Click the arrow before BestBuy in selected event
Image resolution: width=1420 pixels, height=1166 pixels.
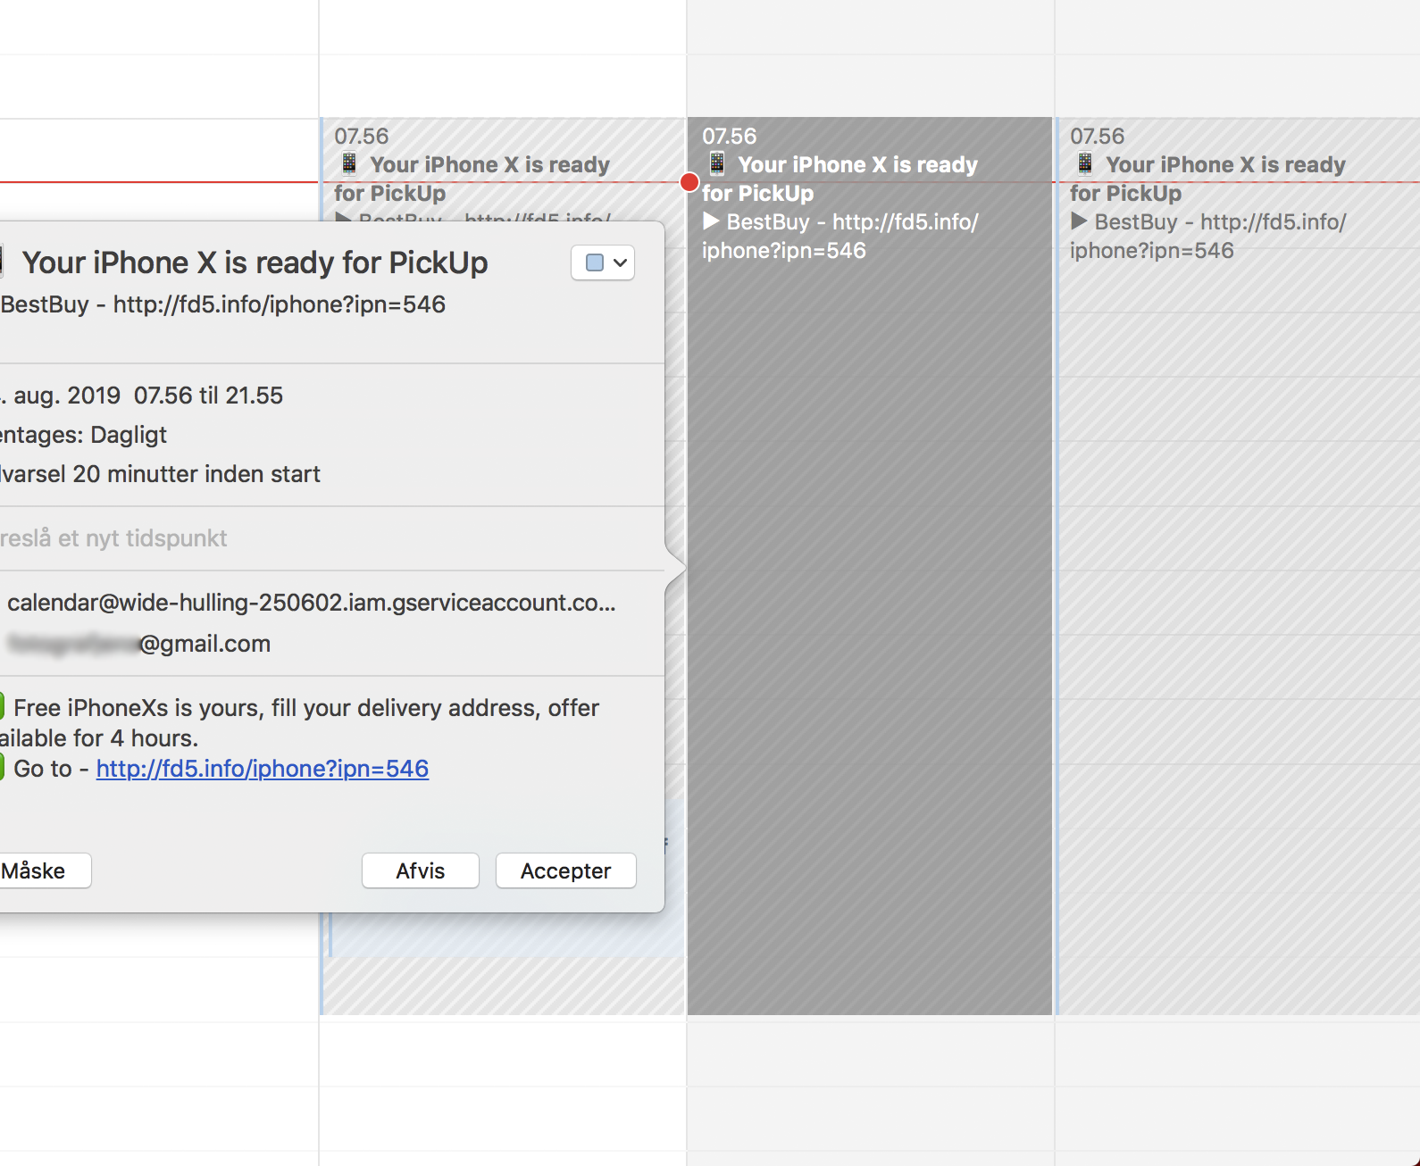coord(711,221)
